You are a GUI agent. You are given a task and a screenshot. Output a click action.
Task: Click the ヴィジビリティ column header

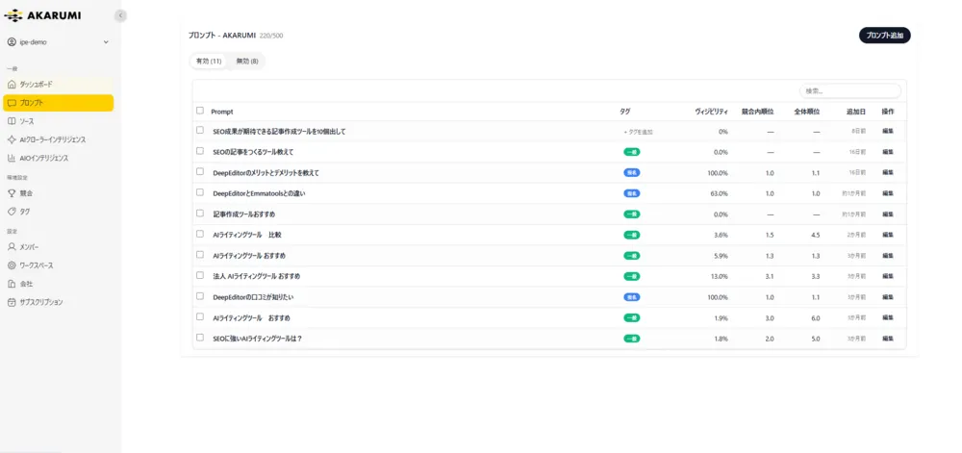(x=711, y=112)
